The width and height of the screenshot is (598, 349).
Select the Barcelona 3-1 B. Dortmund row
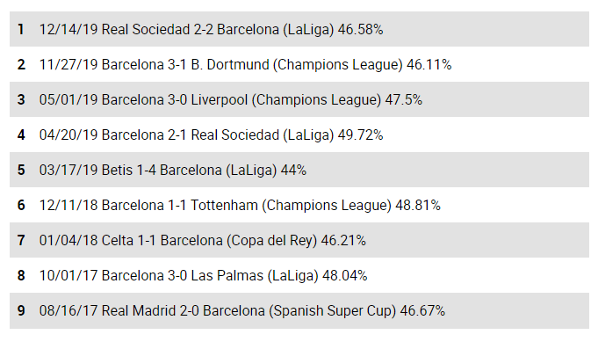click(299, 64)
